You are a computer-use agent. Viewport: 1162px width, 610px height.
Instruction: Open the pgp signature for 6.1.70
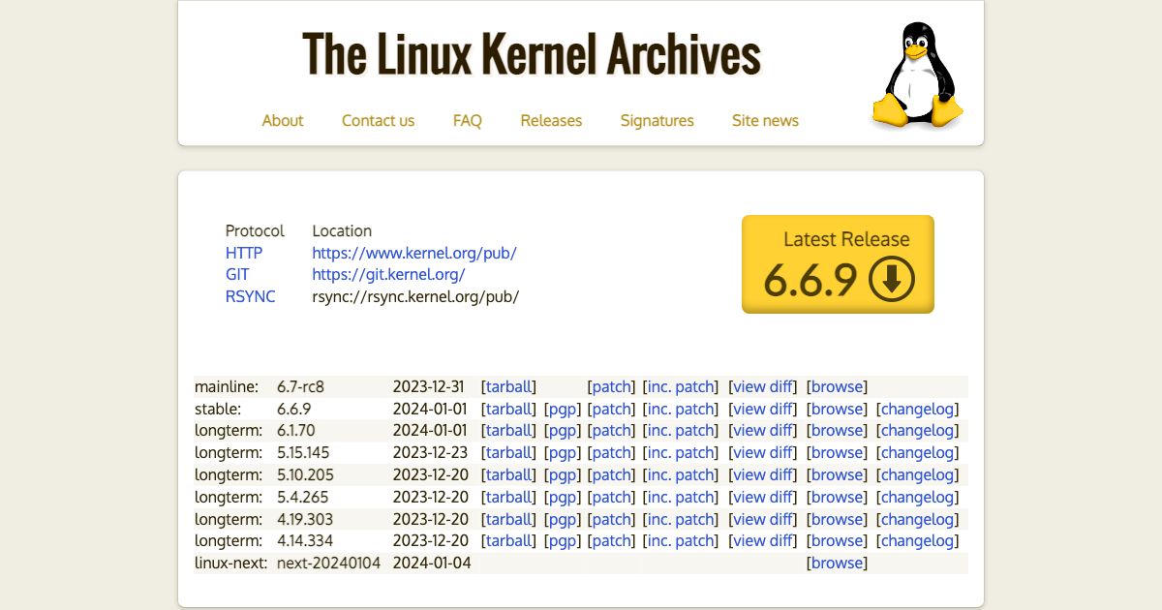pos(562,430)
